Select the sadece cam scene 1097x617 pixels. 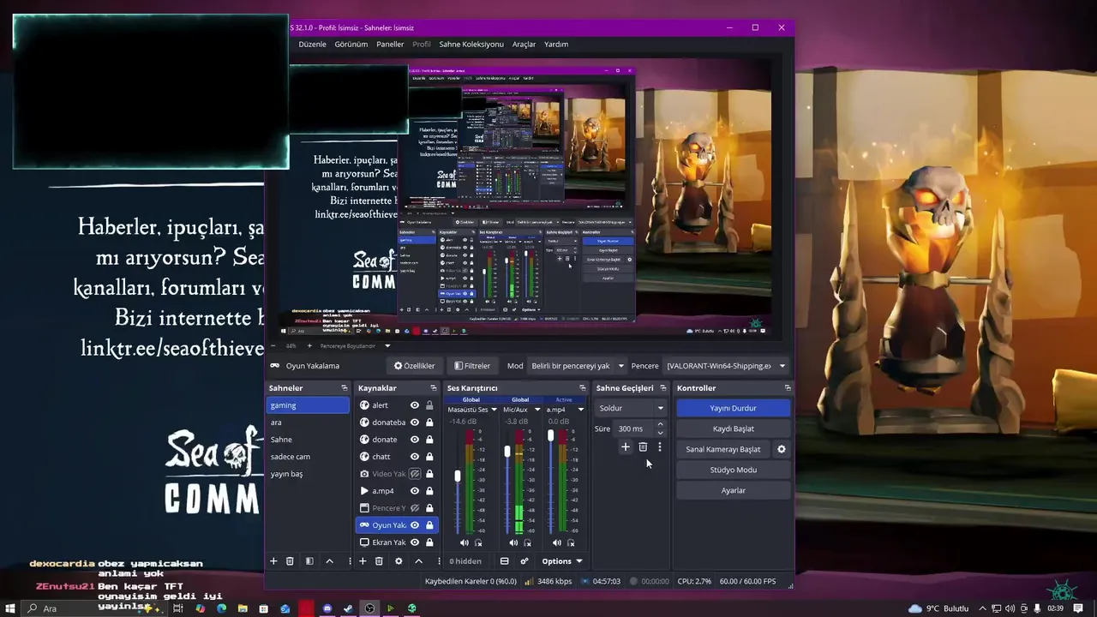309,457
